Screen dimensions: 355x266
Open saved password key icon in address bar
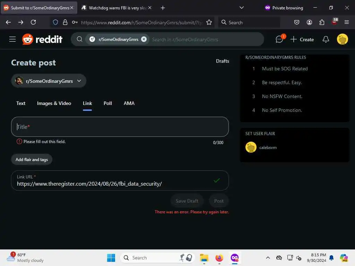(75, 22)
